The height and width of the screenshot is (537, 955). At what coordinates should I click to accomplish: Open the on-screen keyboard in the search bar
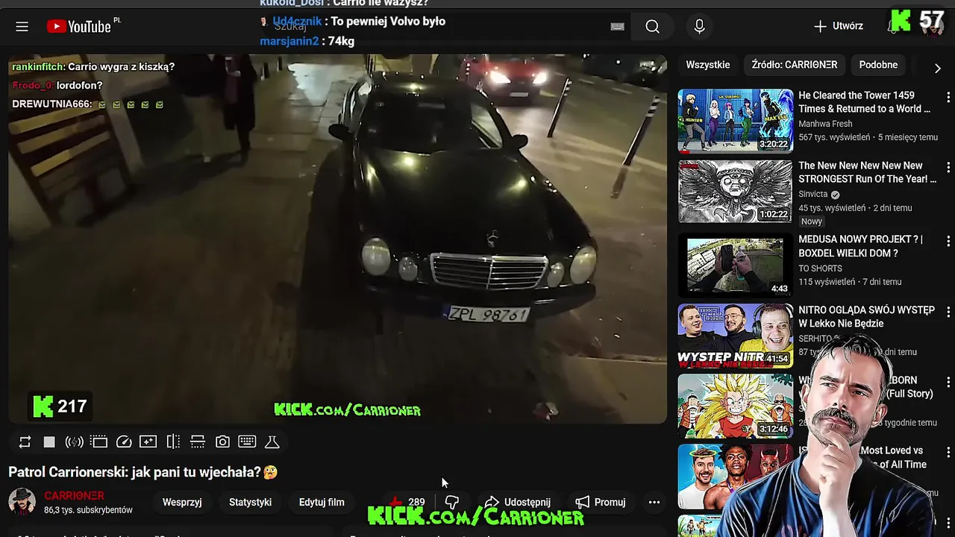(617, 27)
